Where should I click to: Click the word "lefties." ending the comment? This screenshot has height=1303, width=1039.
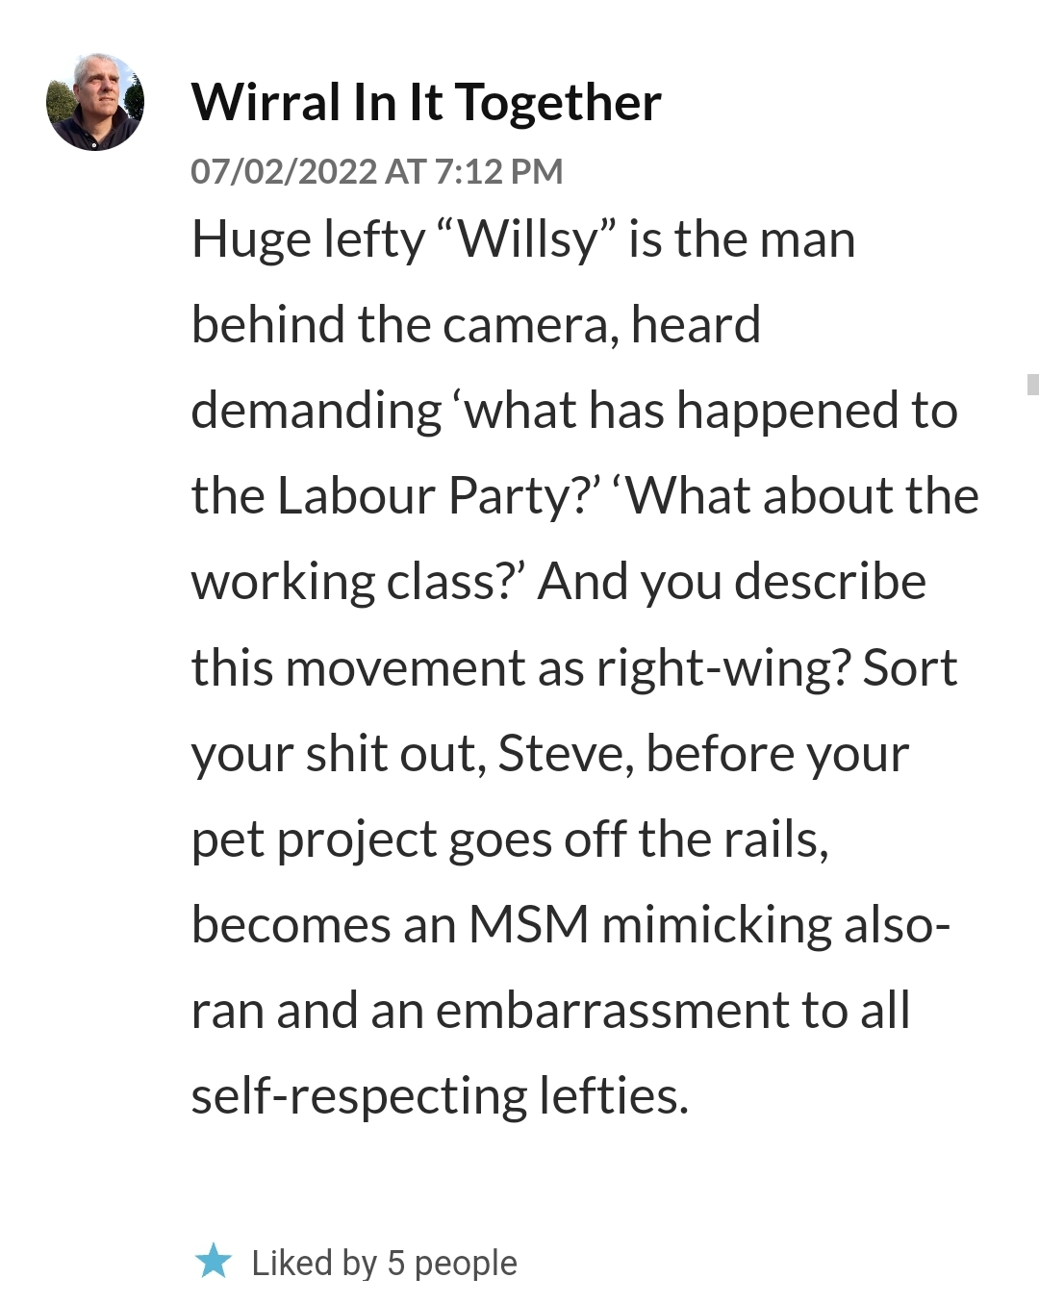point(614,1096)
